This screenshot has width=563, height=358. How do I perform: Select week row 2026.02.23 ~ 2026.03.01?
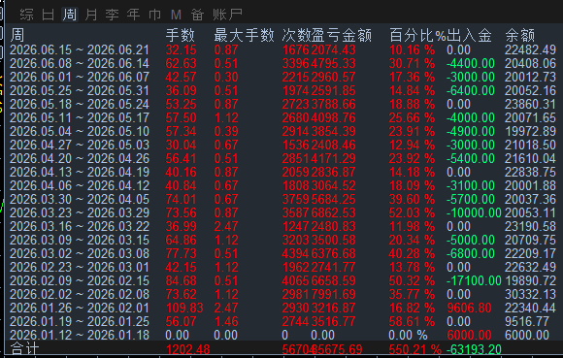coord(282,267)
